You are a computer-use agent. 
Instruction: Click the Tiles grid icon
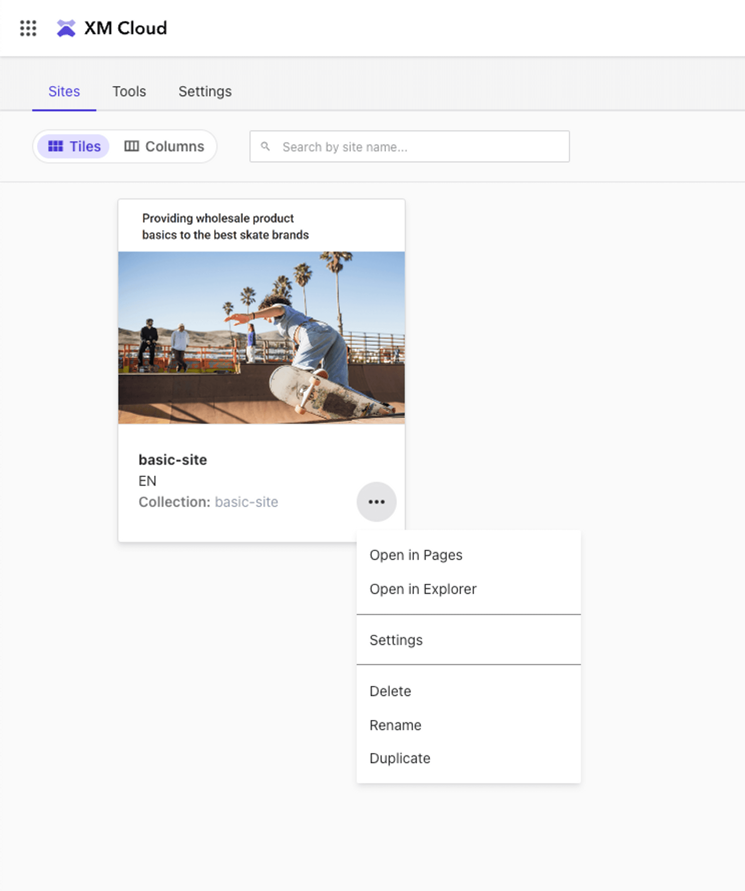[56, 146]
